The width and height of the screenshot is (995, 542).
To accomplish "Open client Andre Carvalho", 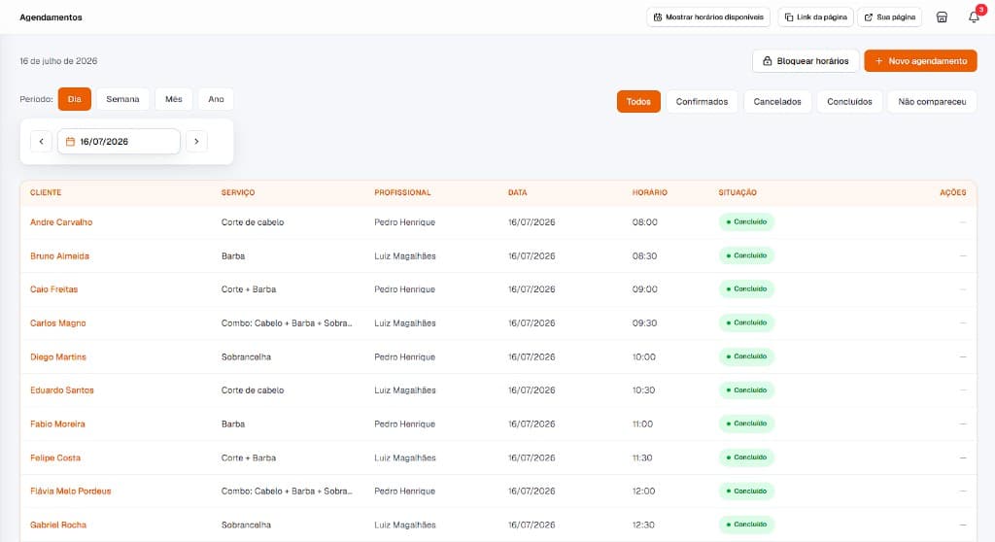I will click(x=61, y=222).
